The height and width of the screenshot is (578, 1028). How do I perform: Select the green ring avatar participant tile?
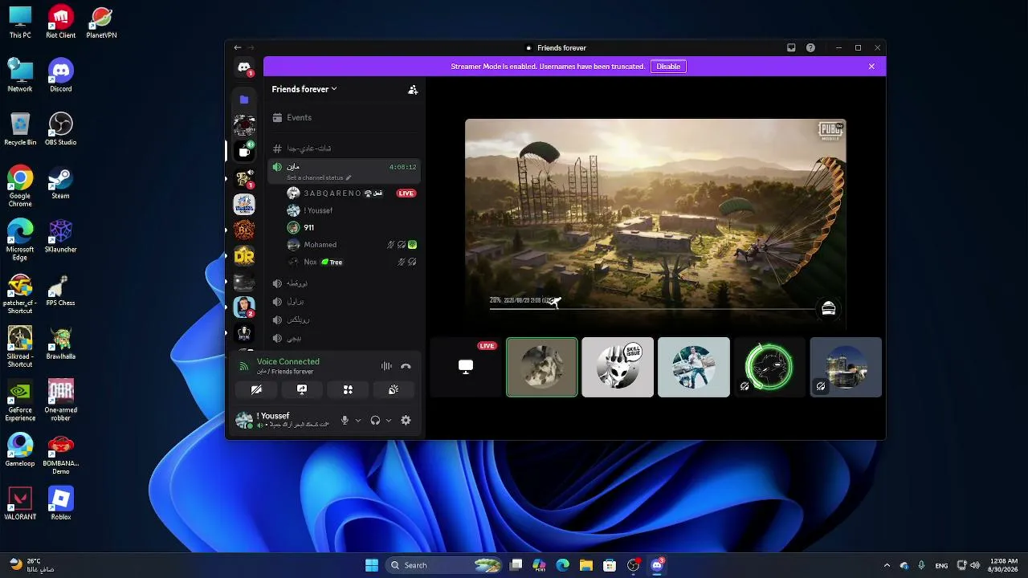(x=769, y=368)
